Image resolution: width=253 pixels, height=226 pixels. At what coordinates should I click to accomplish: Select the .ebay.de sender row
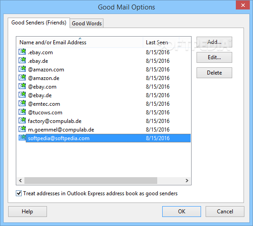[103, 61]
